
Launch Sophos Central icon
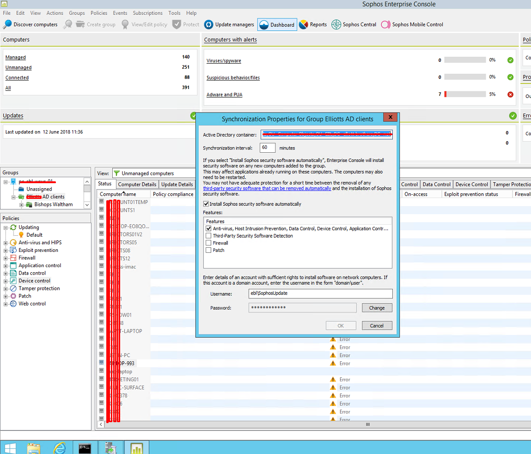[x=336, y=24]
